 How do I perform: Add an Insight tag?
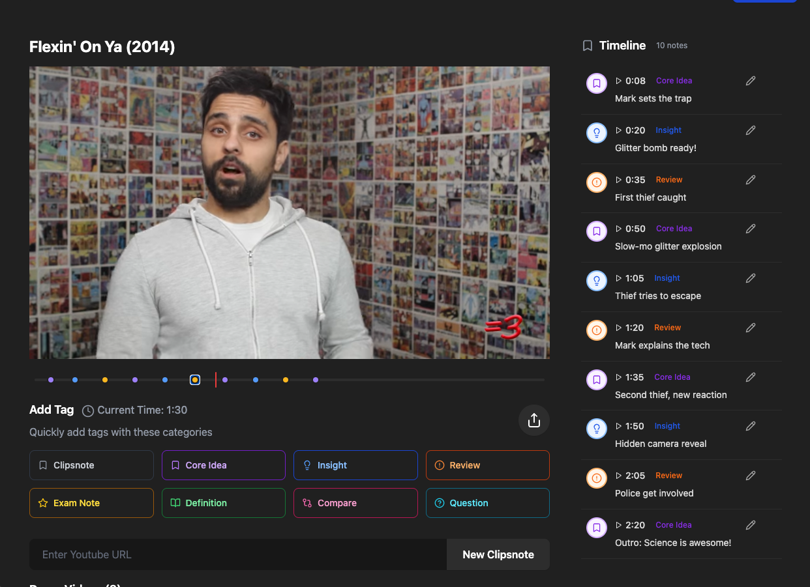click(355, 465)
